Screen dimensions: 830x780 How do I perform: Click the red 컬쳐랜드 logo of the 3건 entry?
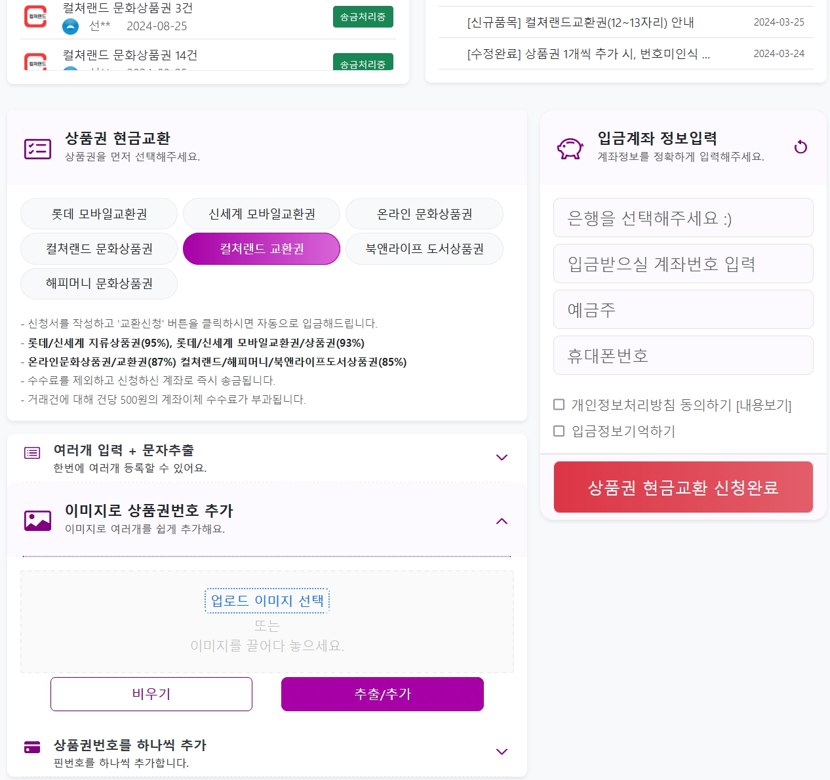pyautogui.click(x=35, y=16)
